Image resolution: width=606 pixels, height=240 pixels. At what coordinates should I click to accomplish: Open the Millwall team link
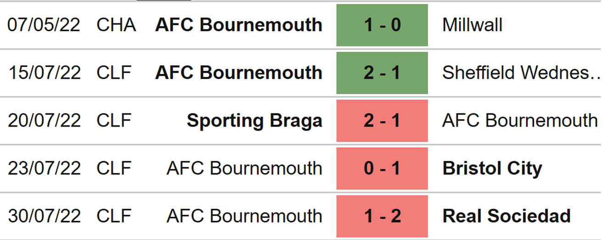472,25
